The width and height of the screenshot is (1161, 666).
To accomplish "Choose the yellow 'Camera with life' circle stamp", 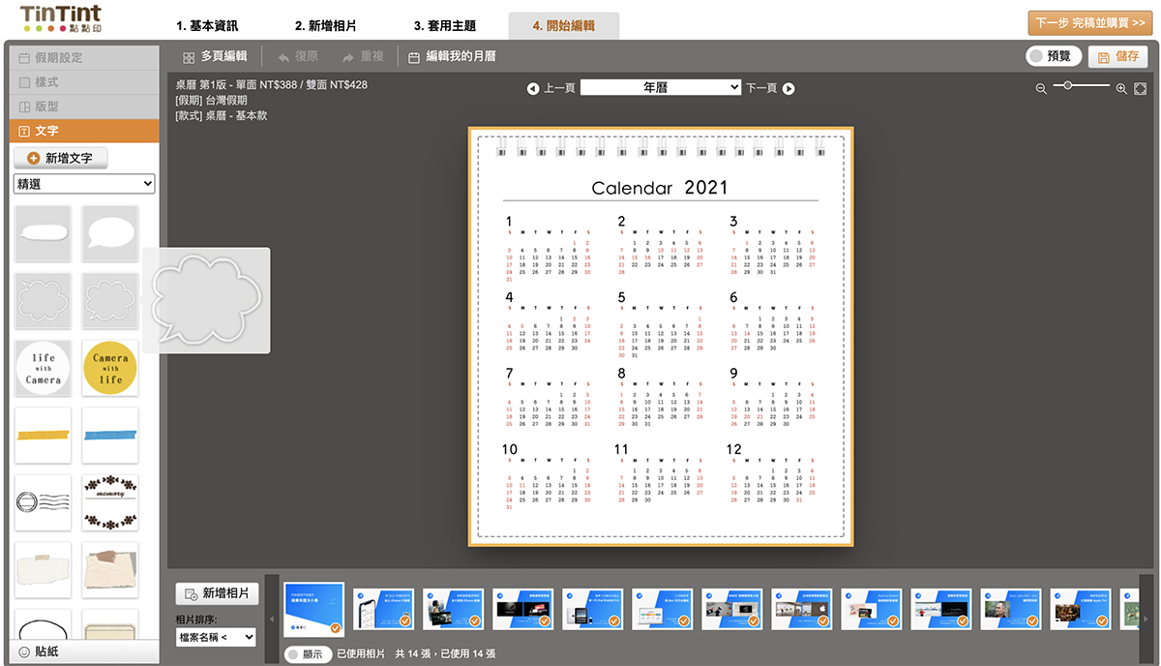I will [110, 368].
